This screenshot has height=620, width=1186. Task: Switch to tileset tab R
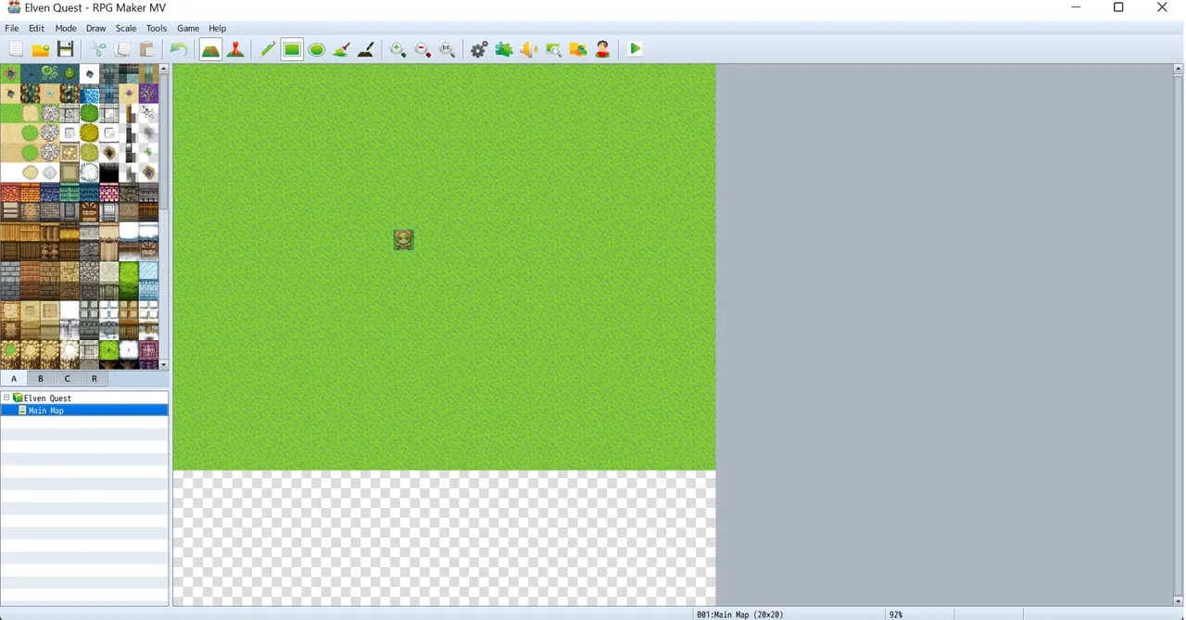click(x=95, y=378)
